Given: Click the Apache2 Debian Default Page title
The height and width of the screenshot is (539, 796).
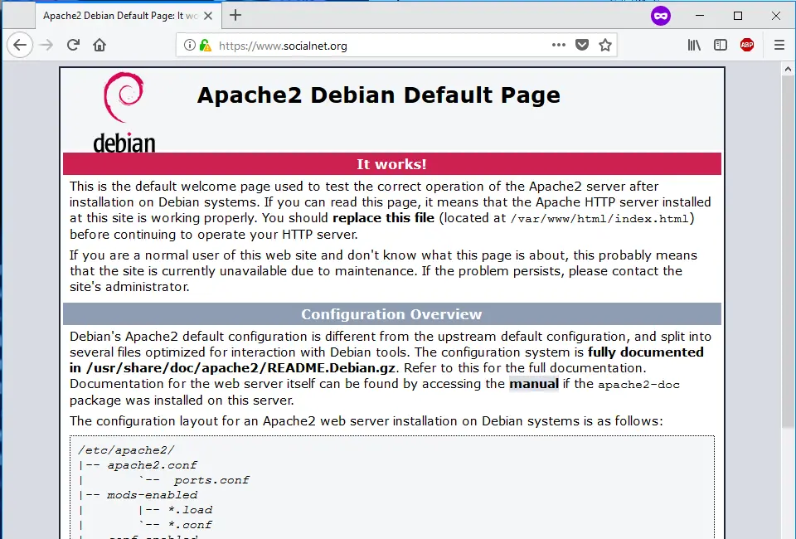Looking at the screenshot, I should 378,95.
